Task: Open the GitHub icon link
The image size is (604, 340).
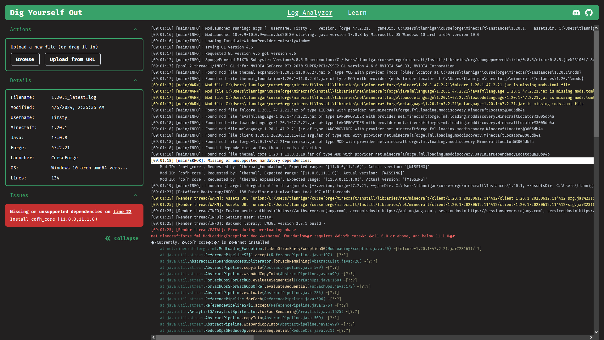Action: tap(589, 13)
